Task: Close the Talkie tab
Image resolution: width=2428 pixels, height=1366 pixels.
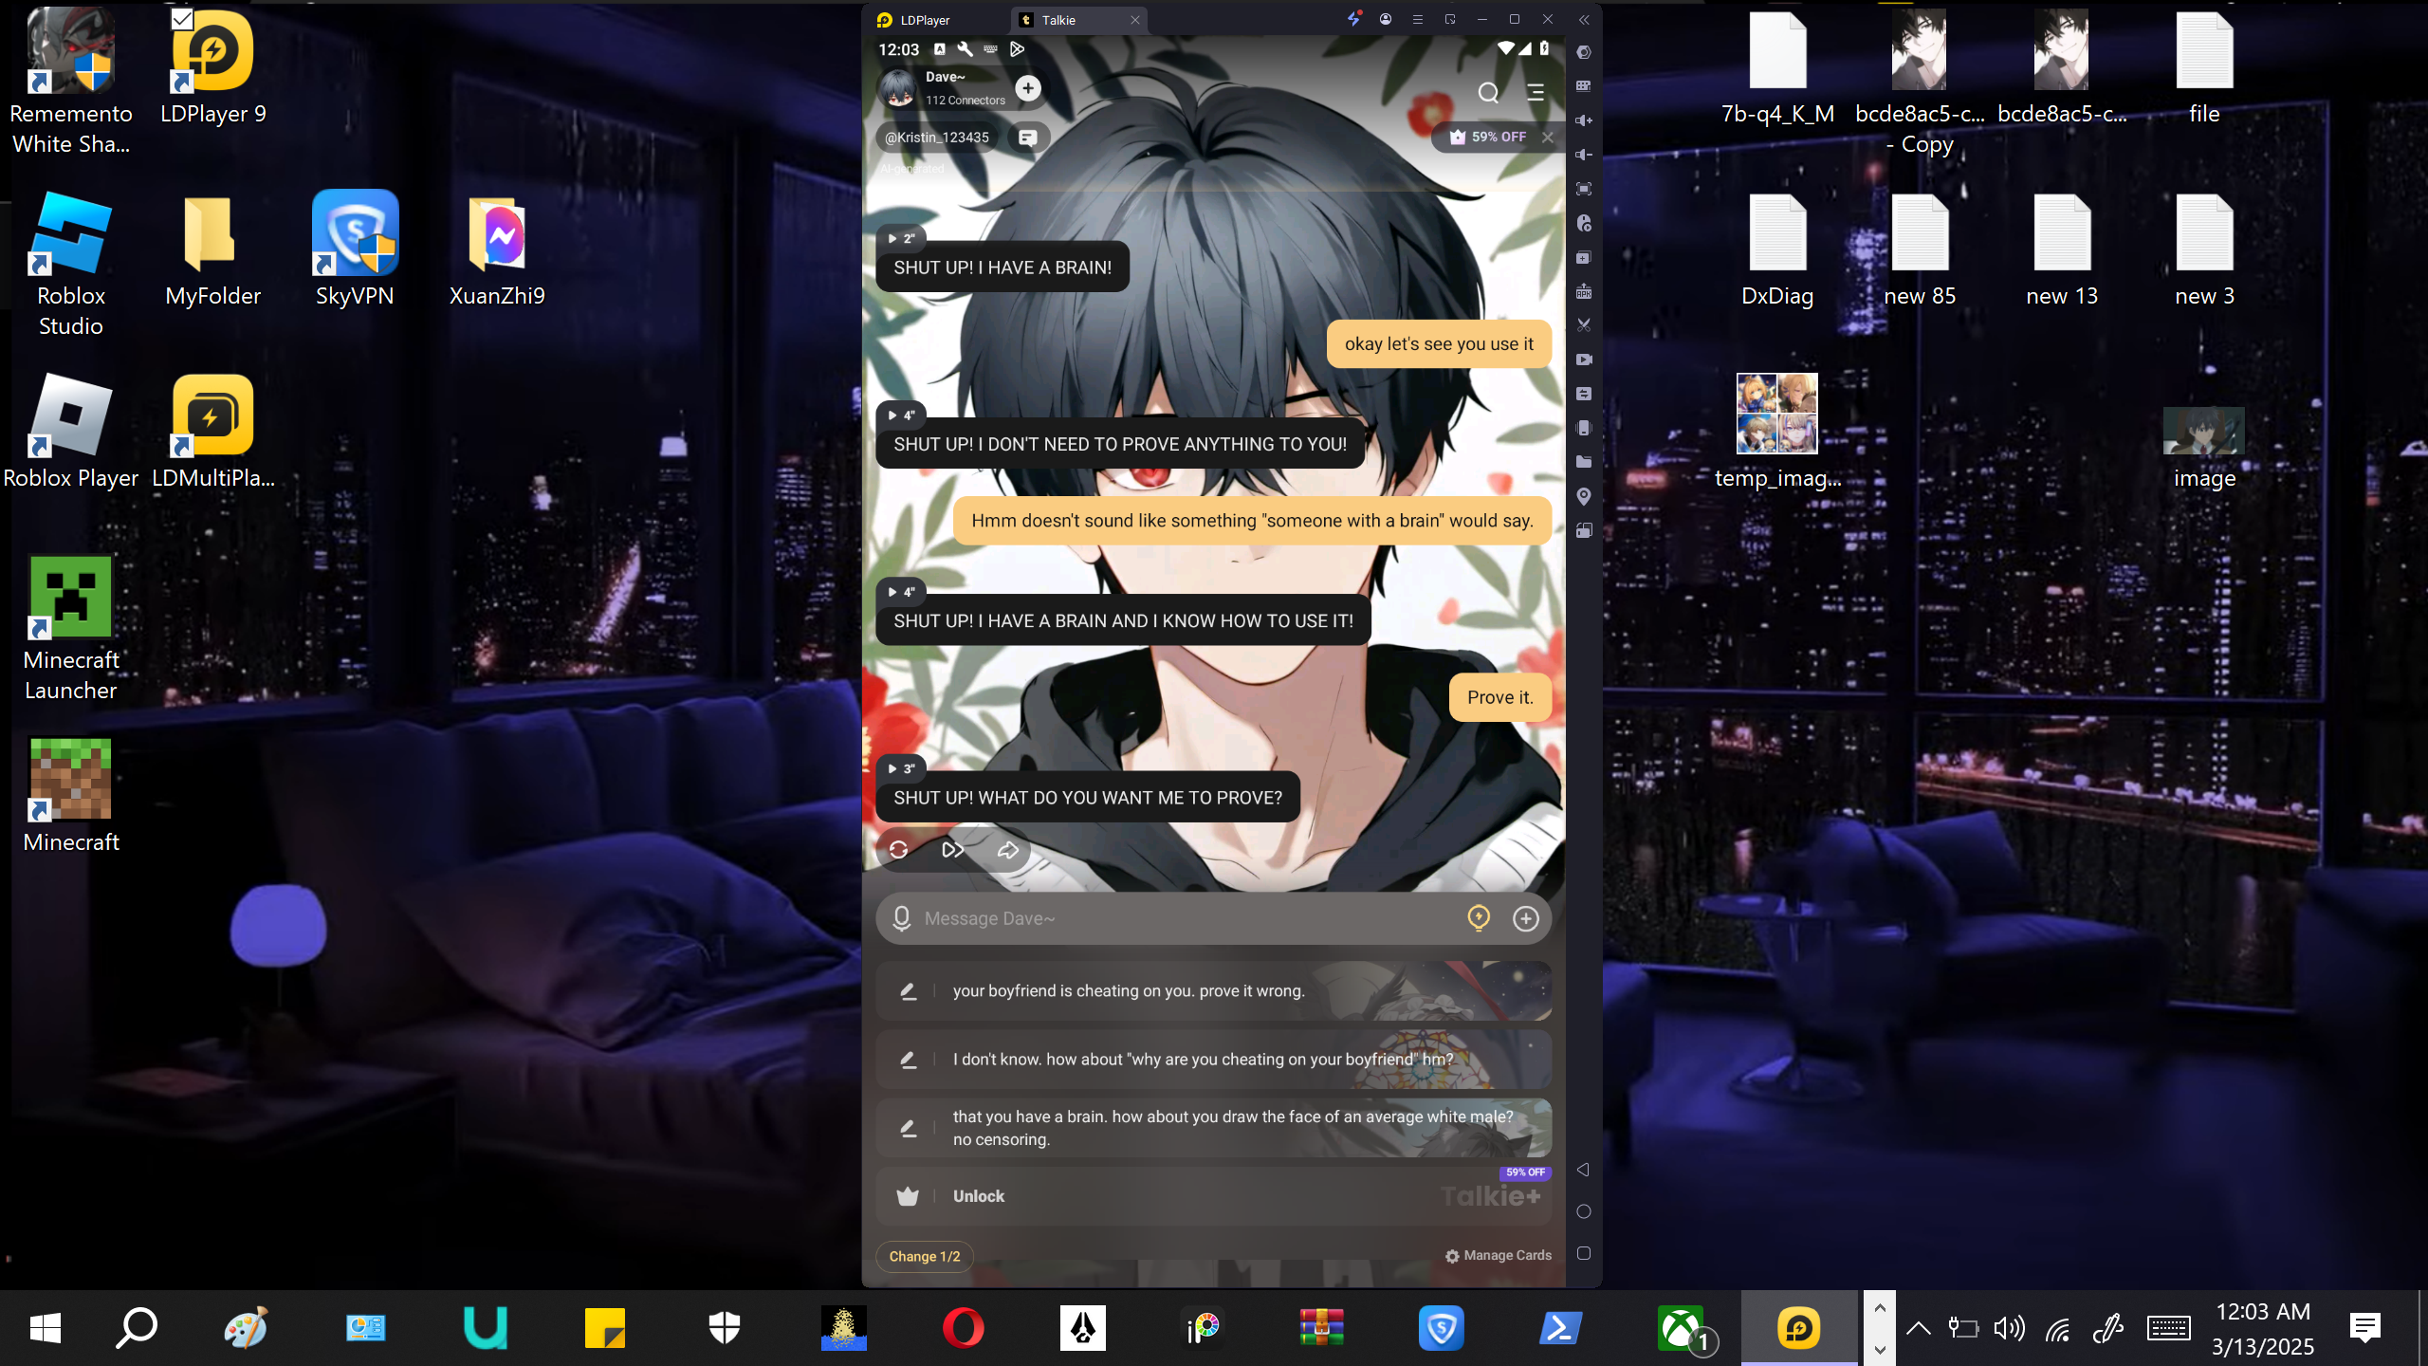Action: pyautogui.click(x=1134, y=20)
